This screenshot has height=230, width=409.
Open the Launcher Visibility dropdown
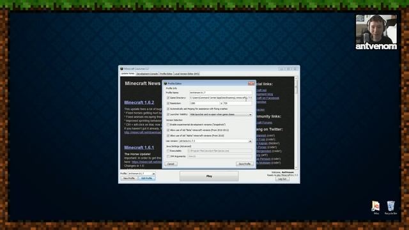point(220,114)
